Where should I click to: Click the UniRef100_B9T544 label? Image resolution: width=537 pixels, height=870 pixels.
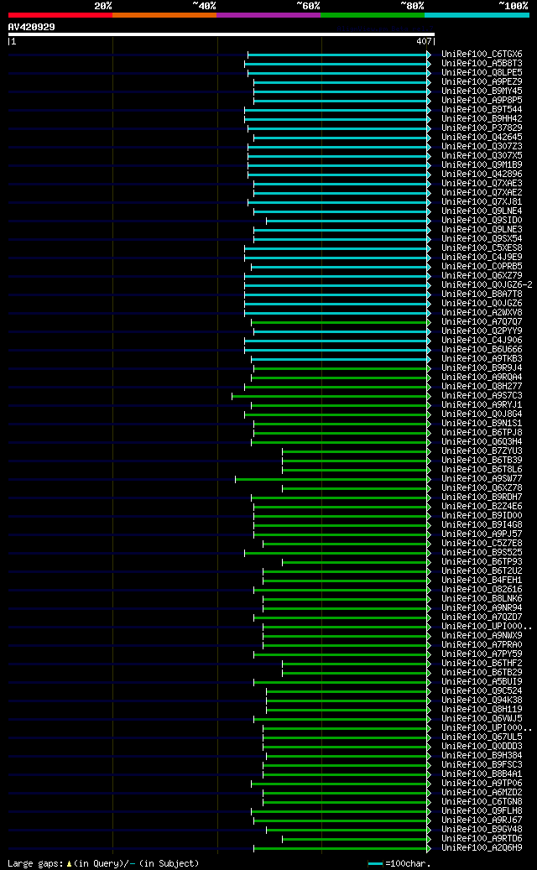(x=482, y=110)
